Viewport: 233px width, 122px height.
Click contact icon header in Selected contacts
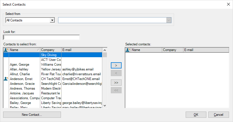128,50
